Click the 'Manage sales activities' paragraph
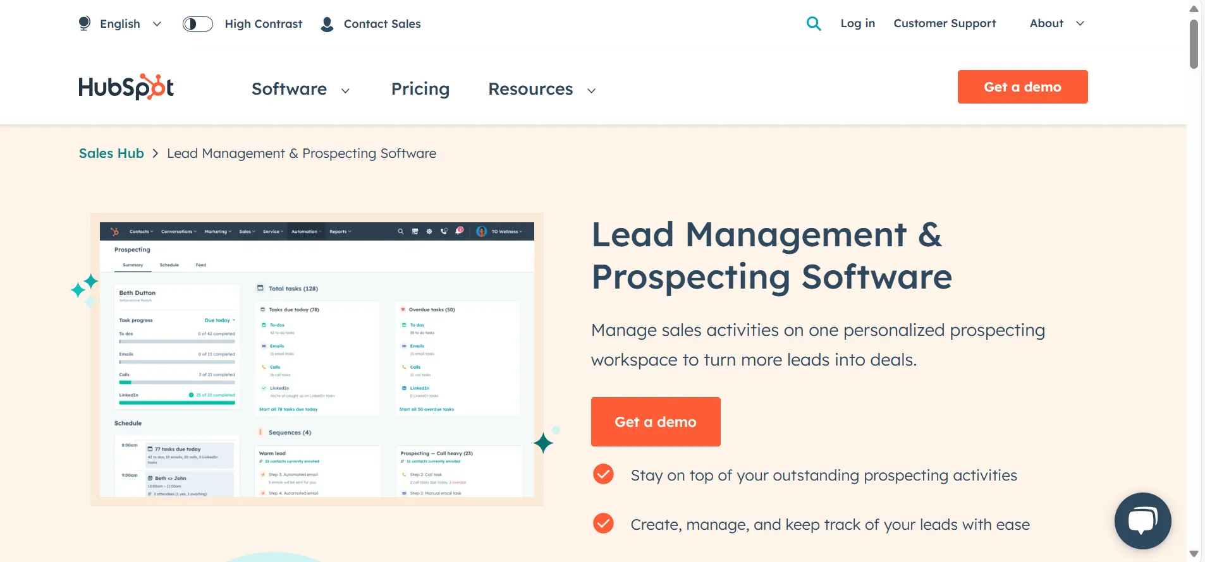Screen dimensions: 1205x562 pyautogui.click(x=818, y=345)
